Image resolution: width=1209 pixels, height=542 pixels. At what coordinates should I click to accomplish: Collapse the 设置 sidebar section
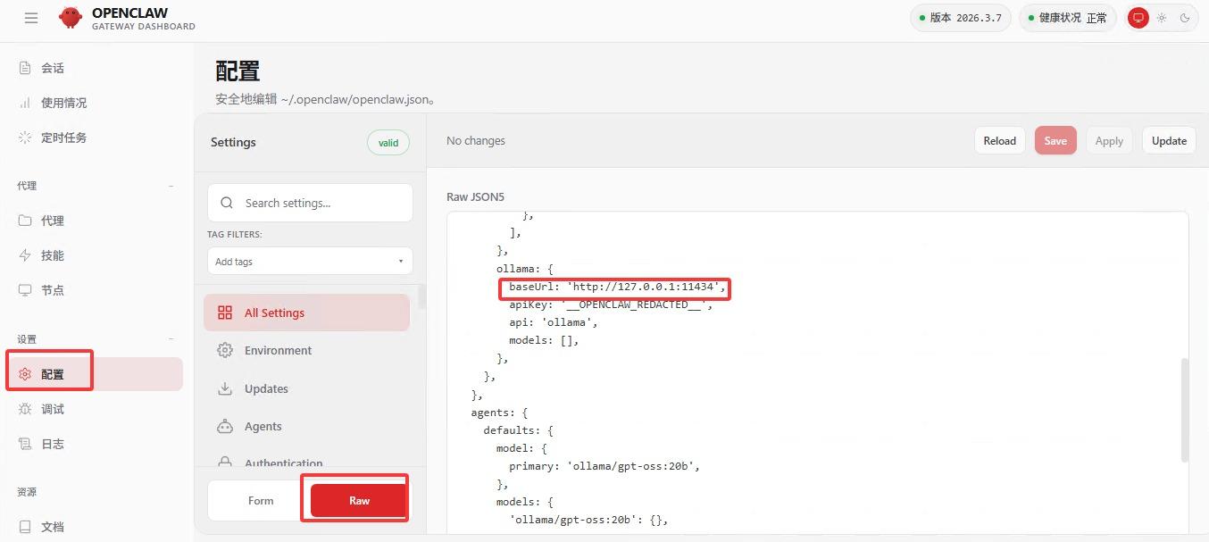[171, 339]
